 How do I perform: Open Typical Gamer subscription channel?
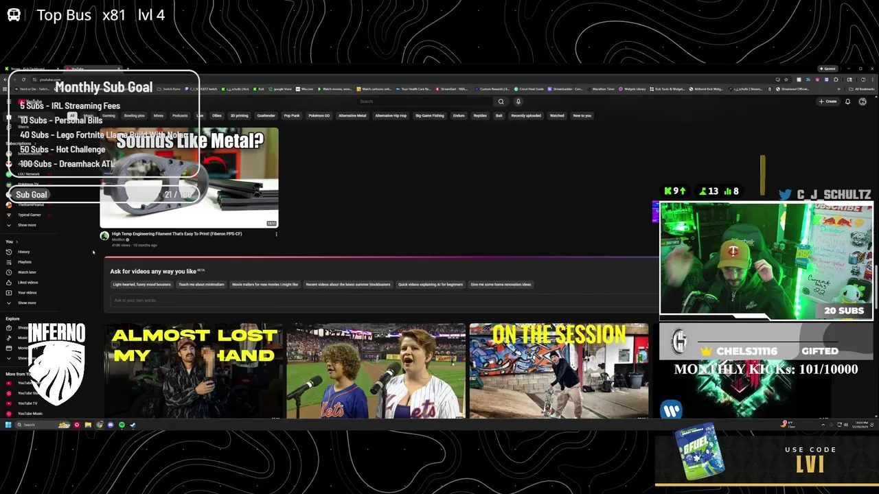coord(29,215)
